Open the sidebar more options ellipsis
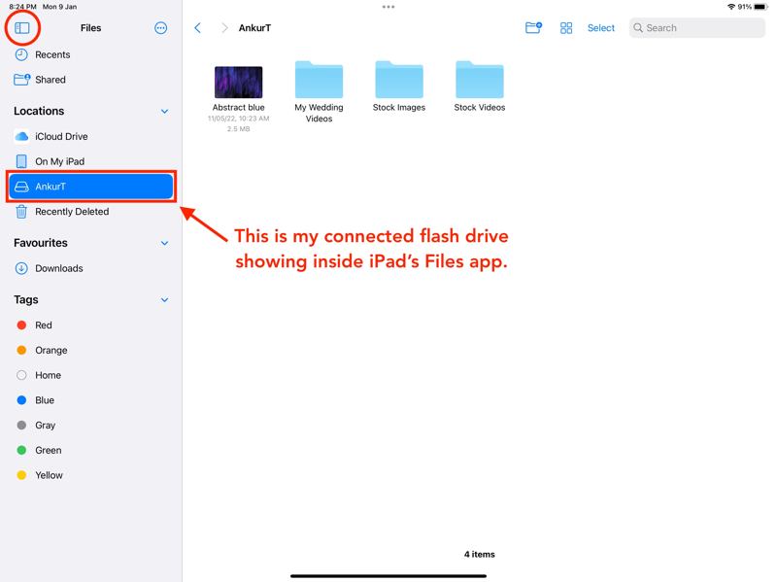The image size is (777, 582). pos(161,28)
